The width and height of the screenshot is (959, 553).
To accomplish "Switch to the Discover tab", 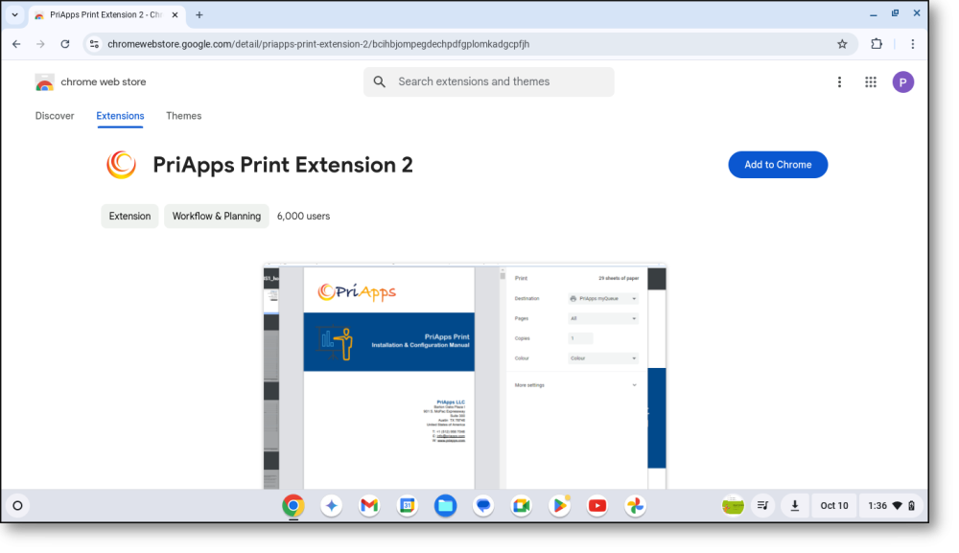I will click(55, 116).
